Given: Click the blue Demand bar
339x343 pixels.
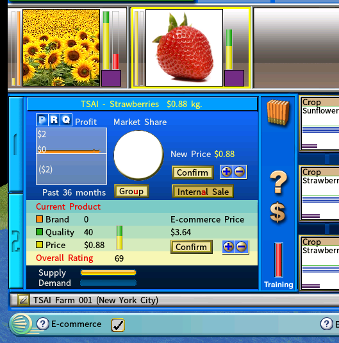Looking at the screenshot, I should [x=108, y=283].
